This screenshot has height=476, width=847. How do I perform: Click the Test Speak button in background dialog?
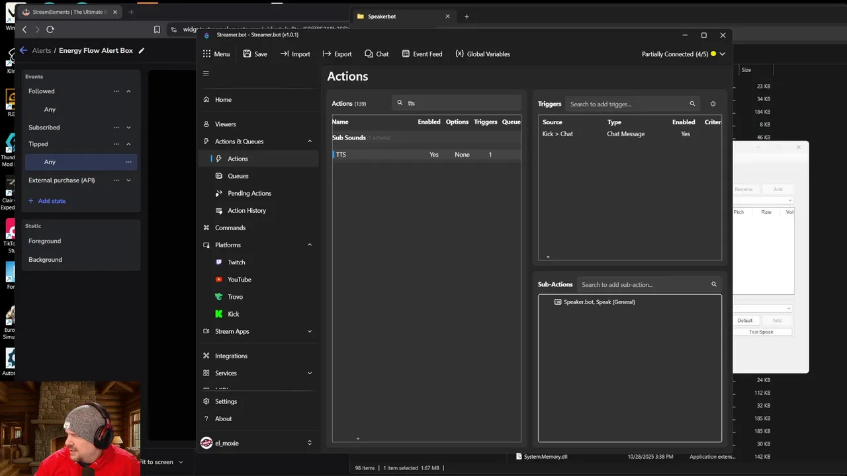761,332
